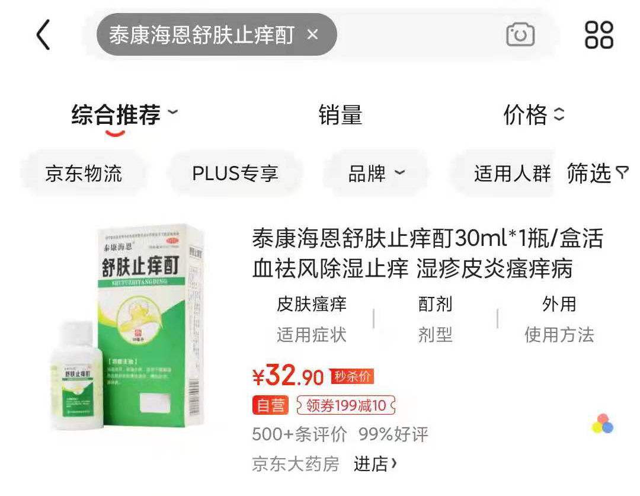Screen dimensions: 640x496
Task: Expand the 综合推荐 sort dropdown
Action: [x=173, y=112]
